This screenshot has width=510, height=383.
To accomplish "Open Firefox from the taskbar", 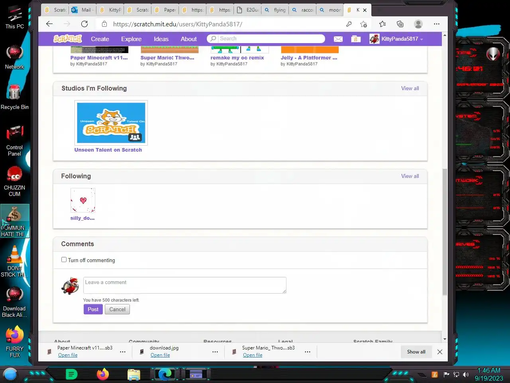I will 103,374.
